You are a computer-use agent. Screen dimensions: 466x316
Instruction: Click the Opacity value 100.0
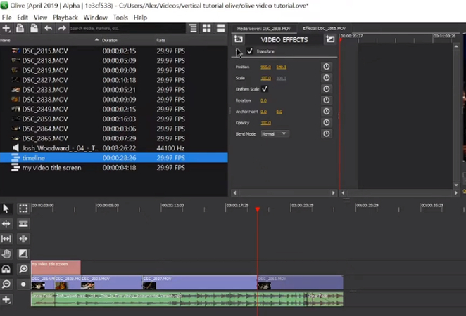[x=265, y=123]
